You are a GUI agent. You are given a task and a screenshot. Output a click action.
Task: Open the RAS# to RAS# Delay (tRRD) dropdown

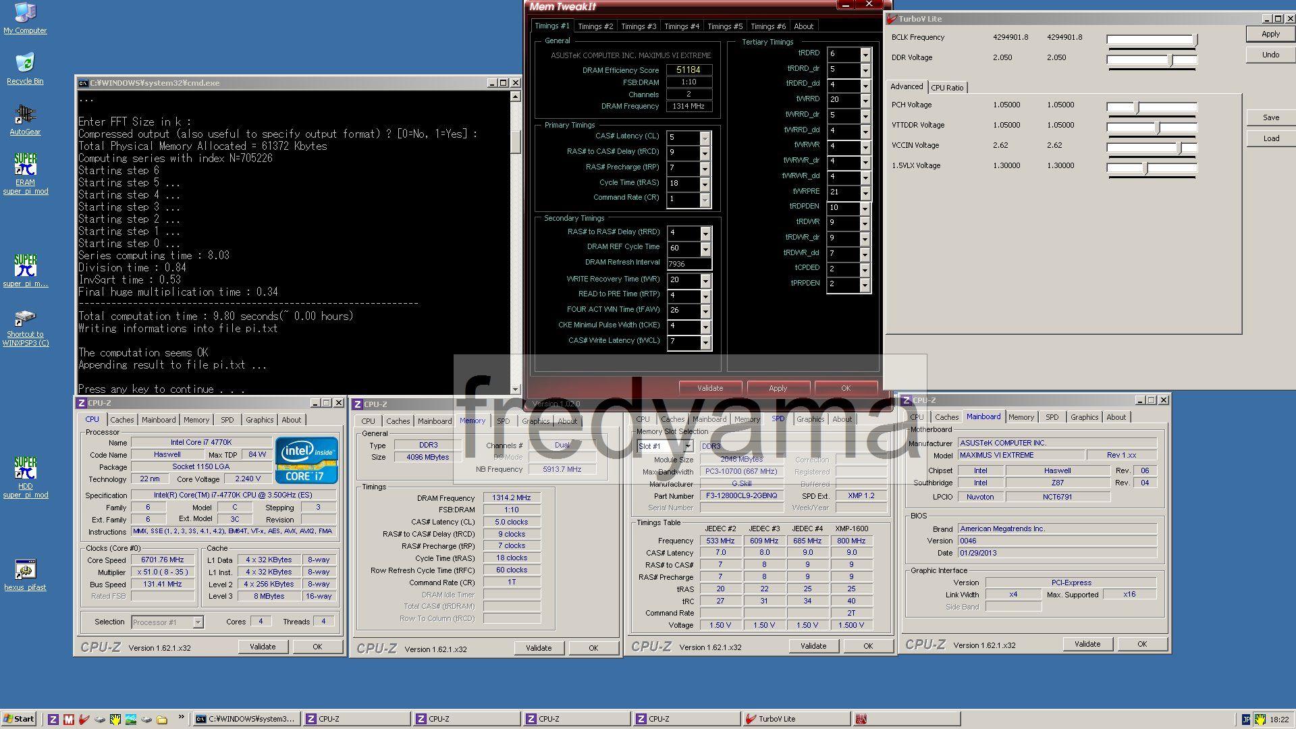pos(705,233)
